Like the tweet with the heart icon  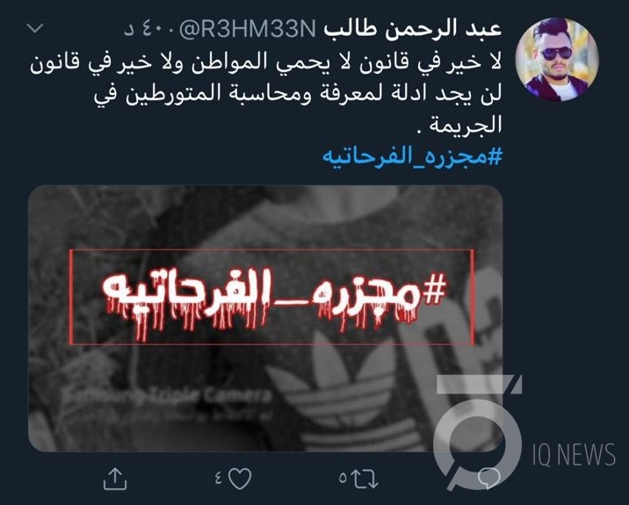(240, 479)
